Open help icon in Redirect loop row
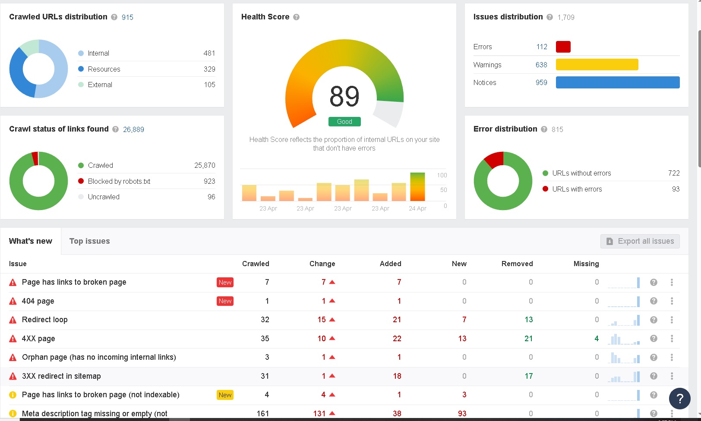 [x=654, y=320]
